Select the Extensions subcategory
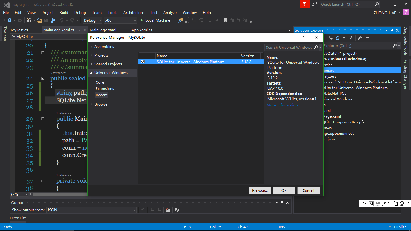The height and width of the screenshot is (231, 411). [105, 89]
